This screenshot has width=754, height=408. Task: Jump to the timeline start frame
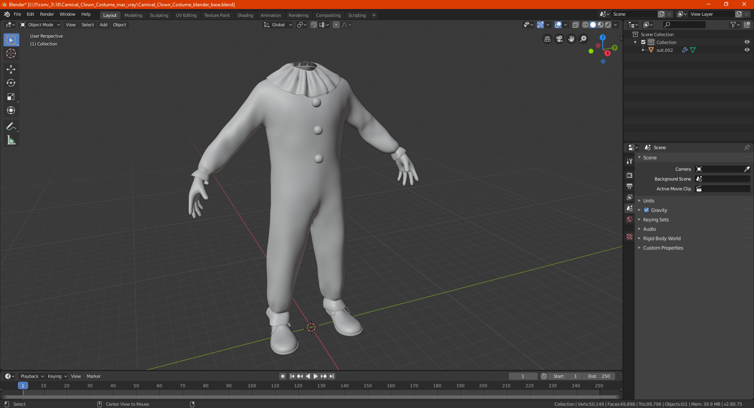point(292,376)
